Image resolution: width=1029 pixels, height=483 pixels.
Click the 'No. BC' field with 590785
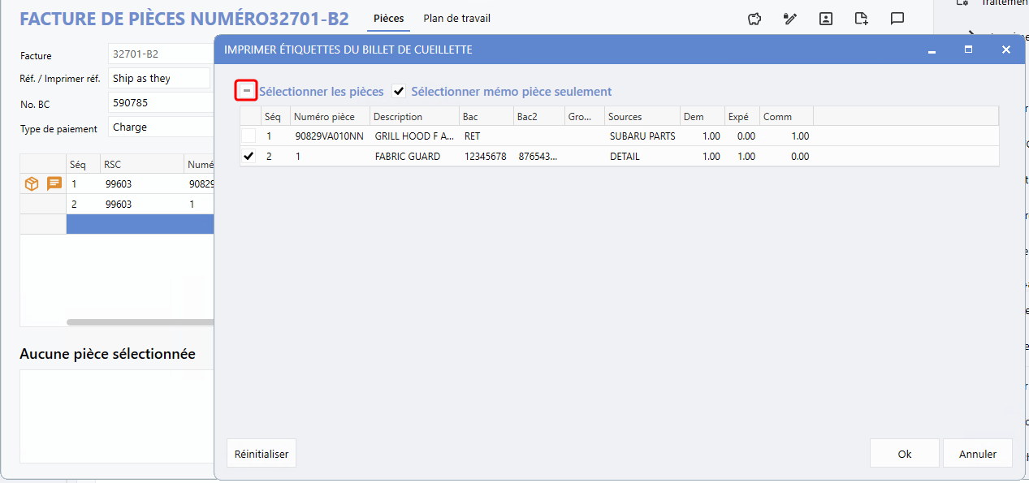point(159,103)
